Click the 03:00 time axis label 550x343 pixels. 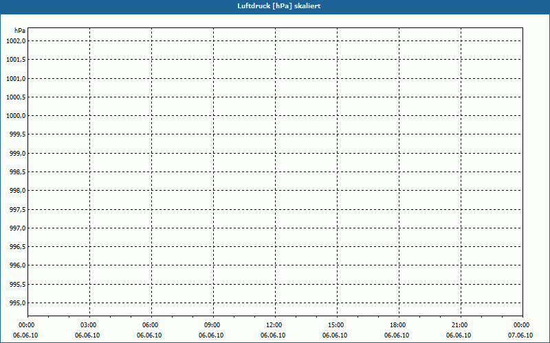click(89, 325)
